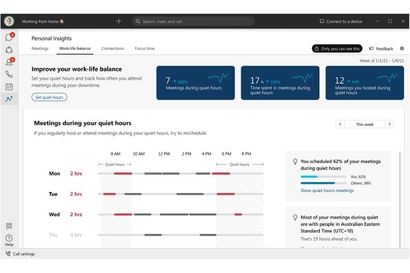The height and width of the screenshot is (273, 410).
Task: Open the Calling phone icon in sidebar
Action: click(x=9, y=75)
